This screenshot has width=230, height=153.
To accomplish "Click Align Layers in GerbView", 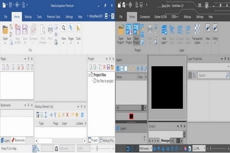I will [188, 34].
